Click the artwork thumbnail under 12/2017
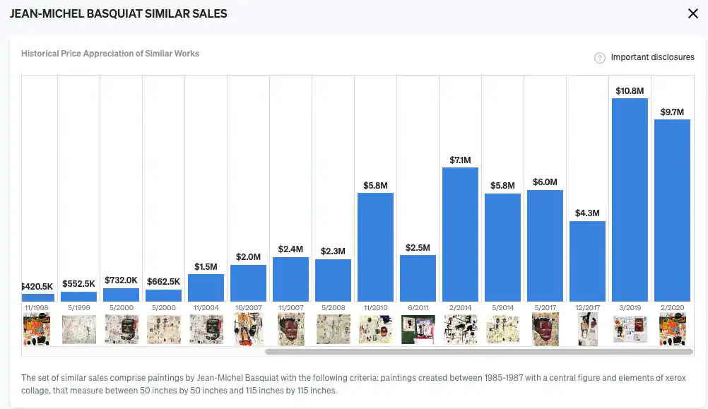The image size is (708, 409). pyautogui.click(x=587, y=329)
